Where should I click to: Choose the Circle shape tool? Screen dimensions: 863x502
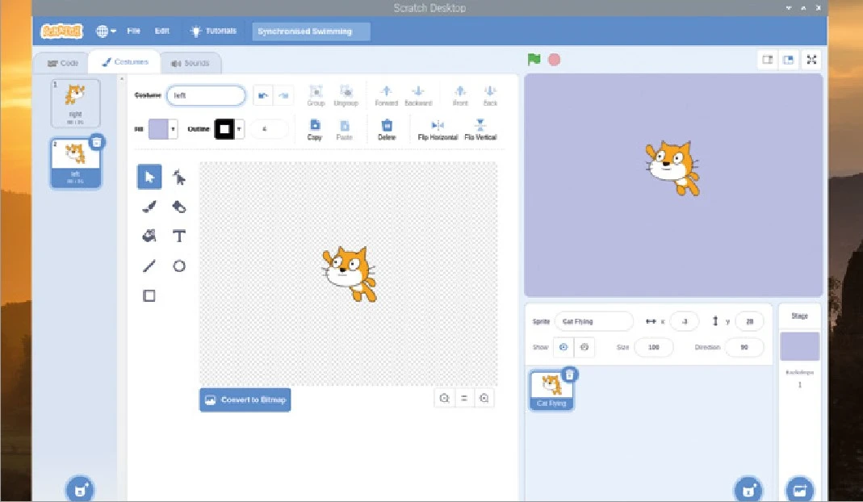click(179, 266)
